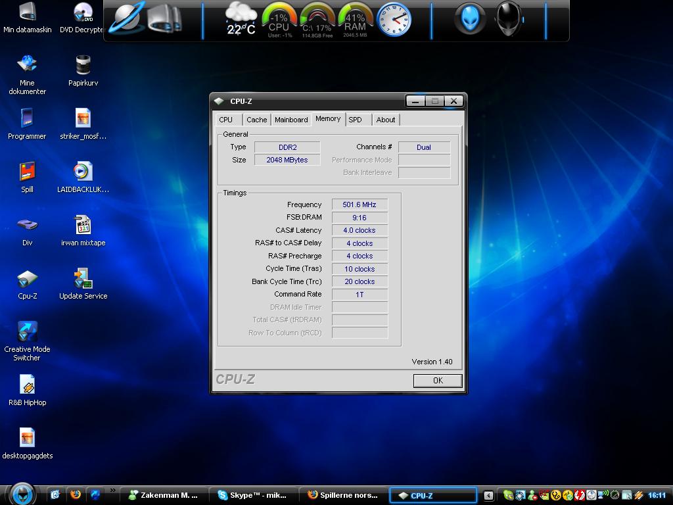The height and width of the screenshot is (505, 673).
Task: Open Div desktop icon
Action: (x=27, y=224)
